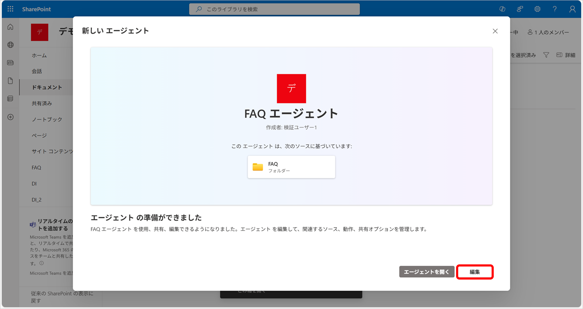Open the files icon in the left rail
This screenshot has height=309, width=583.
point(10,81)
